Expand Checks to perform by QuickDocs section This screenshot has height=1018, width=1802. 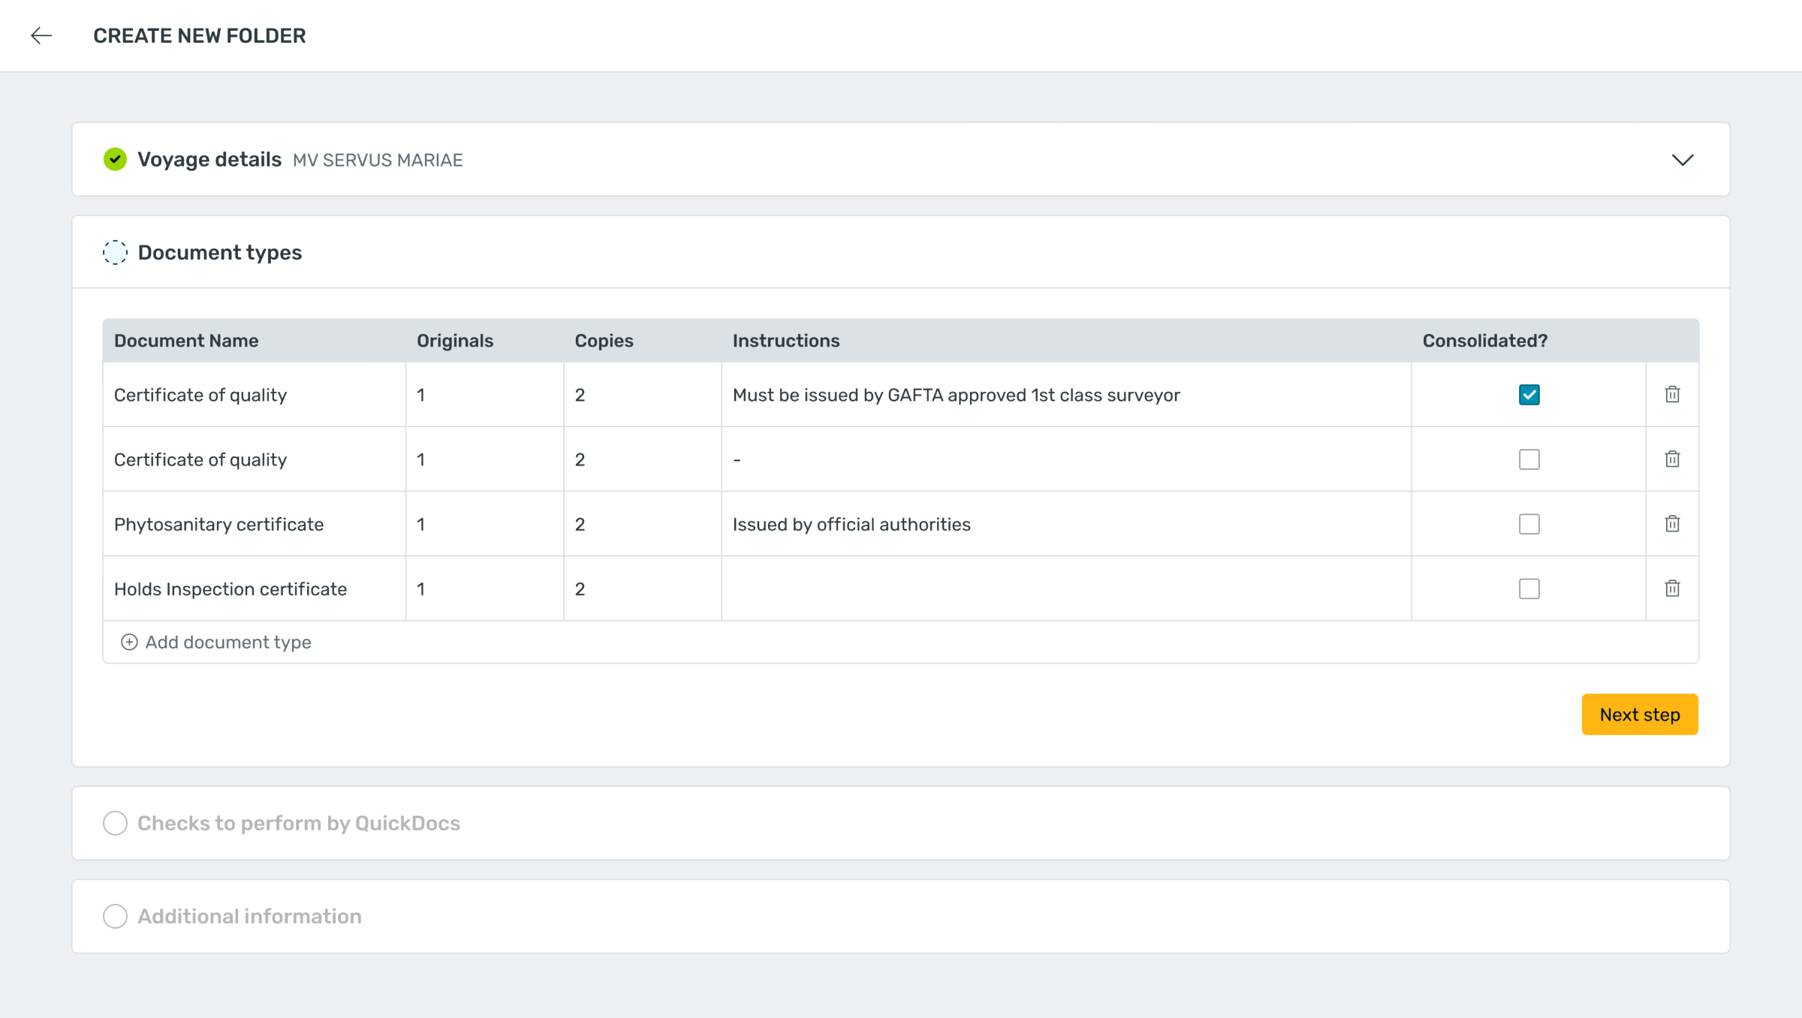(298, 824)
